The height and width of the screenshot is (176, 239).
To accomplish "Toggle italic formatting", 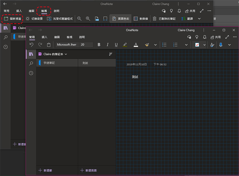I will 108,45.
